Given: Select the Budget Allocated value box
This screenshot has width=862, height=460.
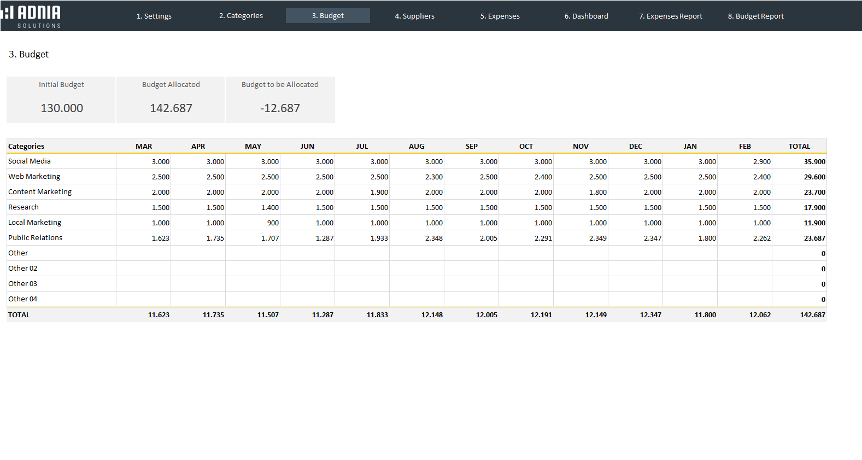Looking at the screenshot, I should (171, 108).
